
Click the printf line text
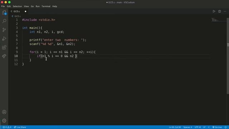pyautogui.click(x=58, y=40)
